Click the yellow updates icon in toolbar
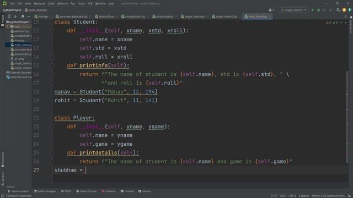The image size is (353, 198). pyautogui.click(x=344, y=10)
